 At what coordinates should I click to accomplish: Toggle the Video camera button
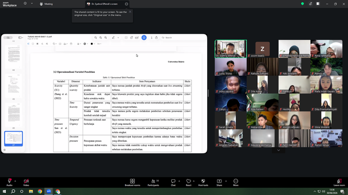pos(26,181)
